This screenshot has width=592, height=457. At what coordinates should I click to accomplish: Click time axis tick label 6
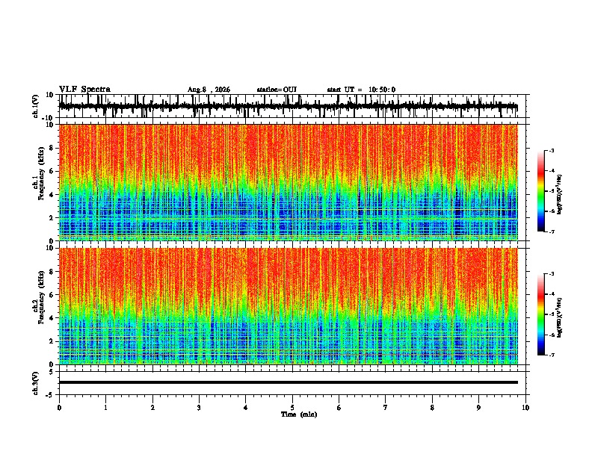[339, 408]
